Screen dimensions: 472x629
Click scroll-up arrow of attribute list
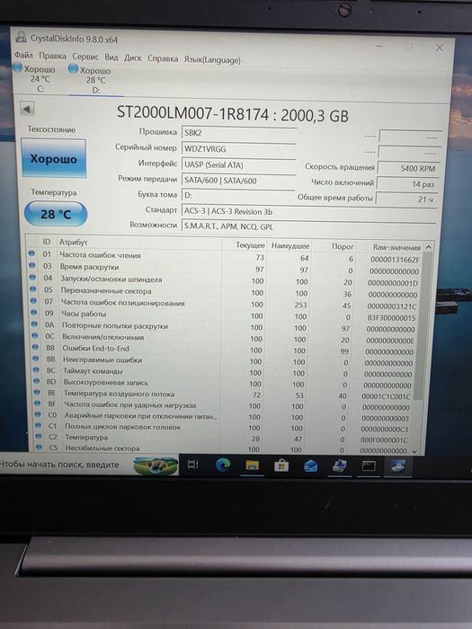[428, 247]
